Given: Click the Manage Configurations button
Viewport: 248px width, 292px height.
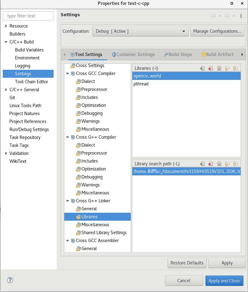Looking at the screenshot, I should pyautogui.click(x=217, y=31).
